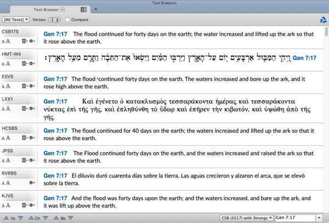Open the KJVS document display menu icon
Image resolution: width=329 pixels, height=223 pixels.
coord(25,205)
